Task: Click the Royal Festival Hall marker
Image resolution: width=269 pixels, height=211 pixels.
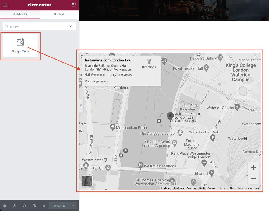Action: 206,68
